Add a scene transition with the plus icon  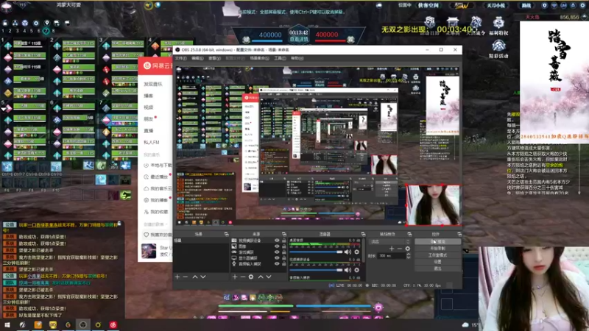click(x=392, y=249)
